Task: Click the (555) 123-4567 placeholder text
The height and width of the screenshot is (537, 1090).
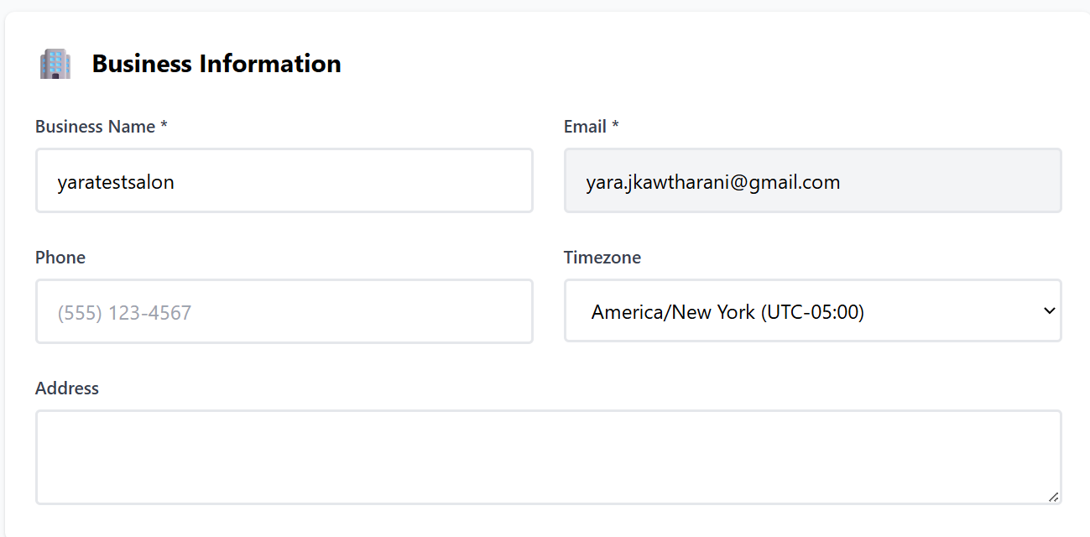Action: [124, 313]
